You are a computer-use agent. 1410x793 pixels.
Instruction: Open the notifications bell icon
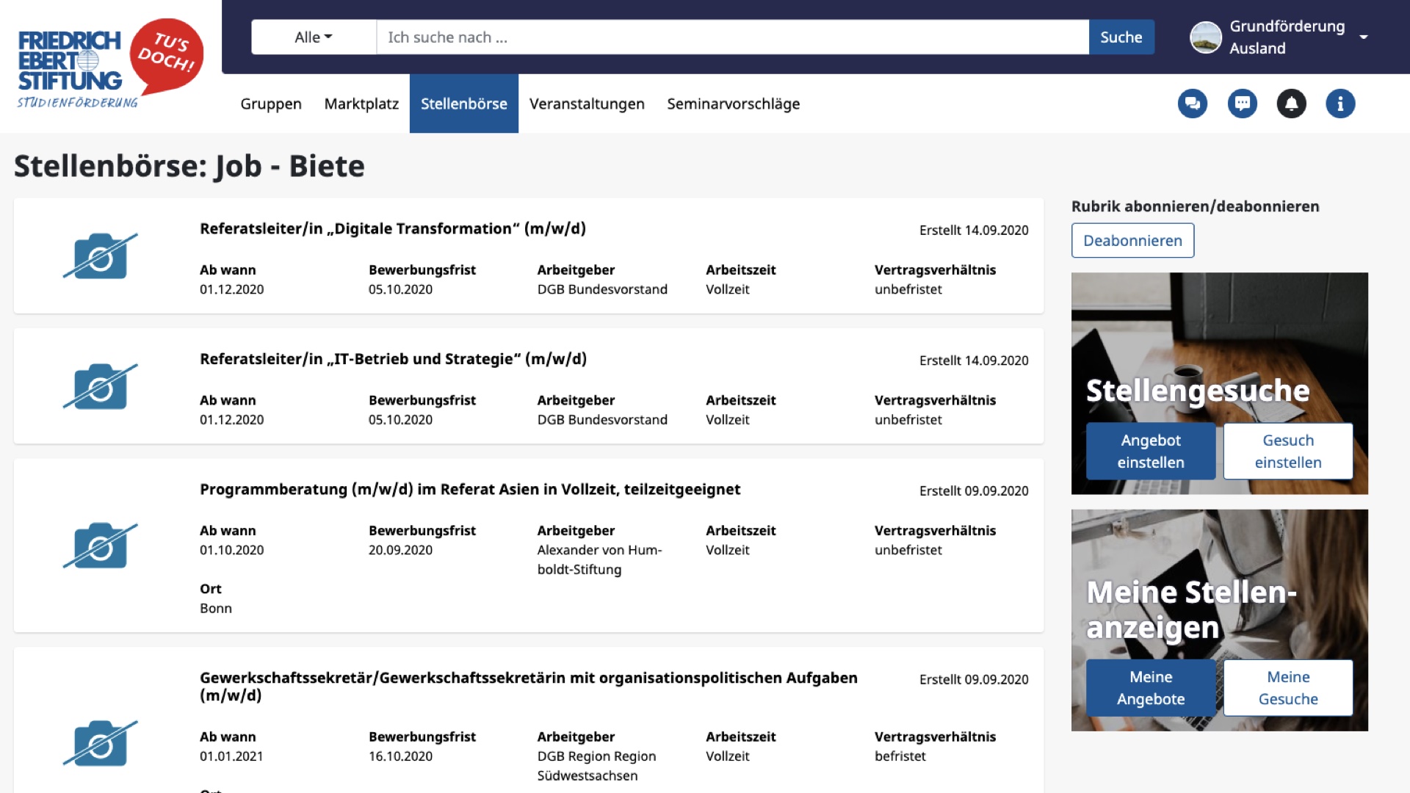click(x=1292, y=104)
